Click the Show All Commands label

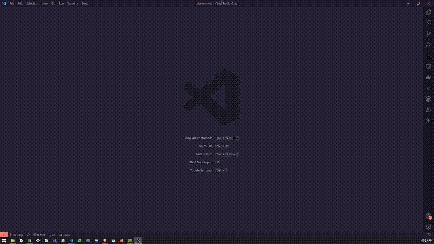198,138
